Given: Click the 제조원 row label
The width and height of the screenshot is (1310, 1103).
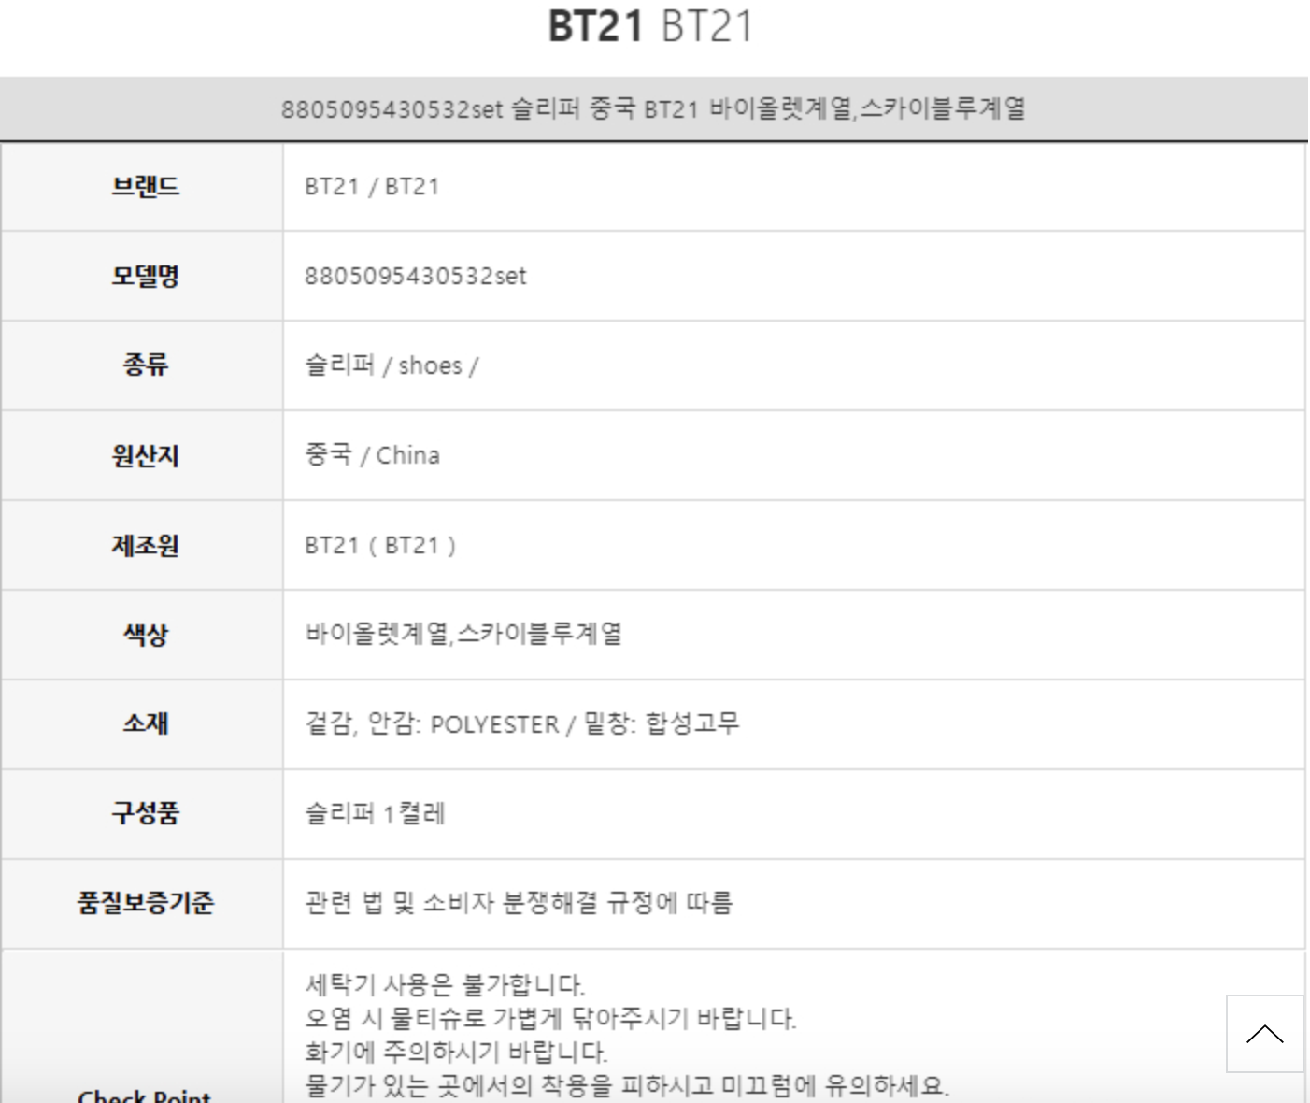Looking at the screenshot, I should [145, 545].
